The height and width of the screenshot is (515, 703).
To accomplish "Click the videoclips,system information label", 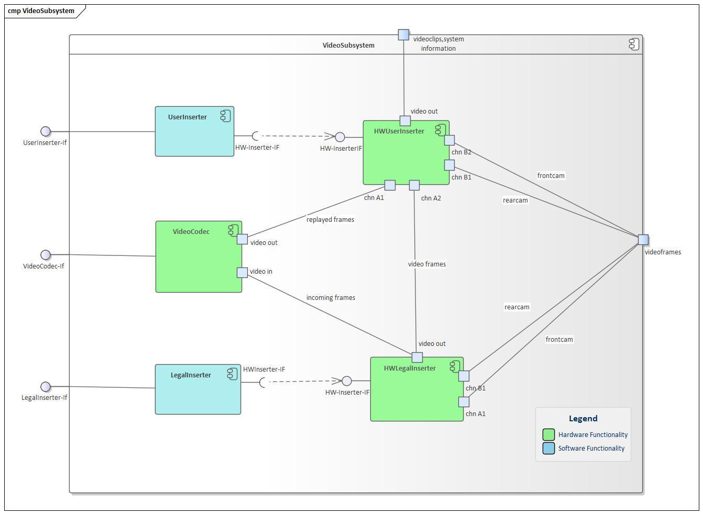I will click(x=438, y=43).
